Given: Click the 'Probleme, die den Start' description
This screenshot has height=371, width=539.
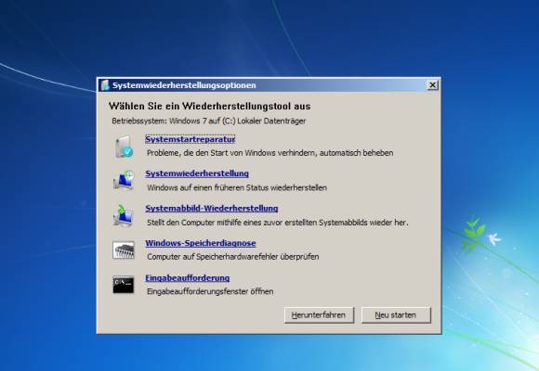Looking at the screenshot, I should tap(269, 153).
